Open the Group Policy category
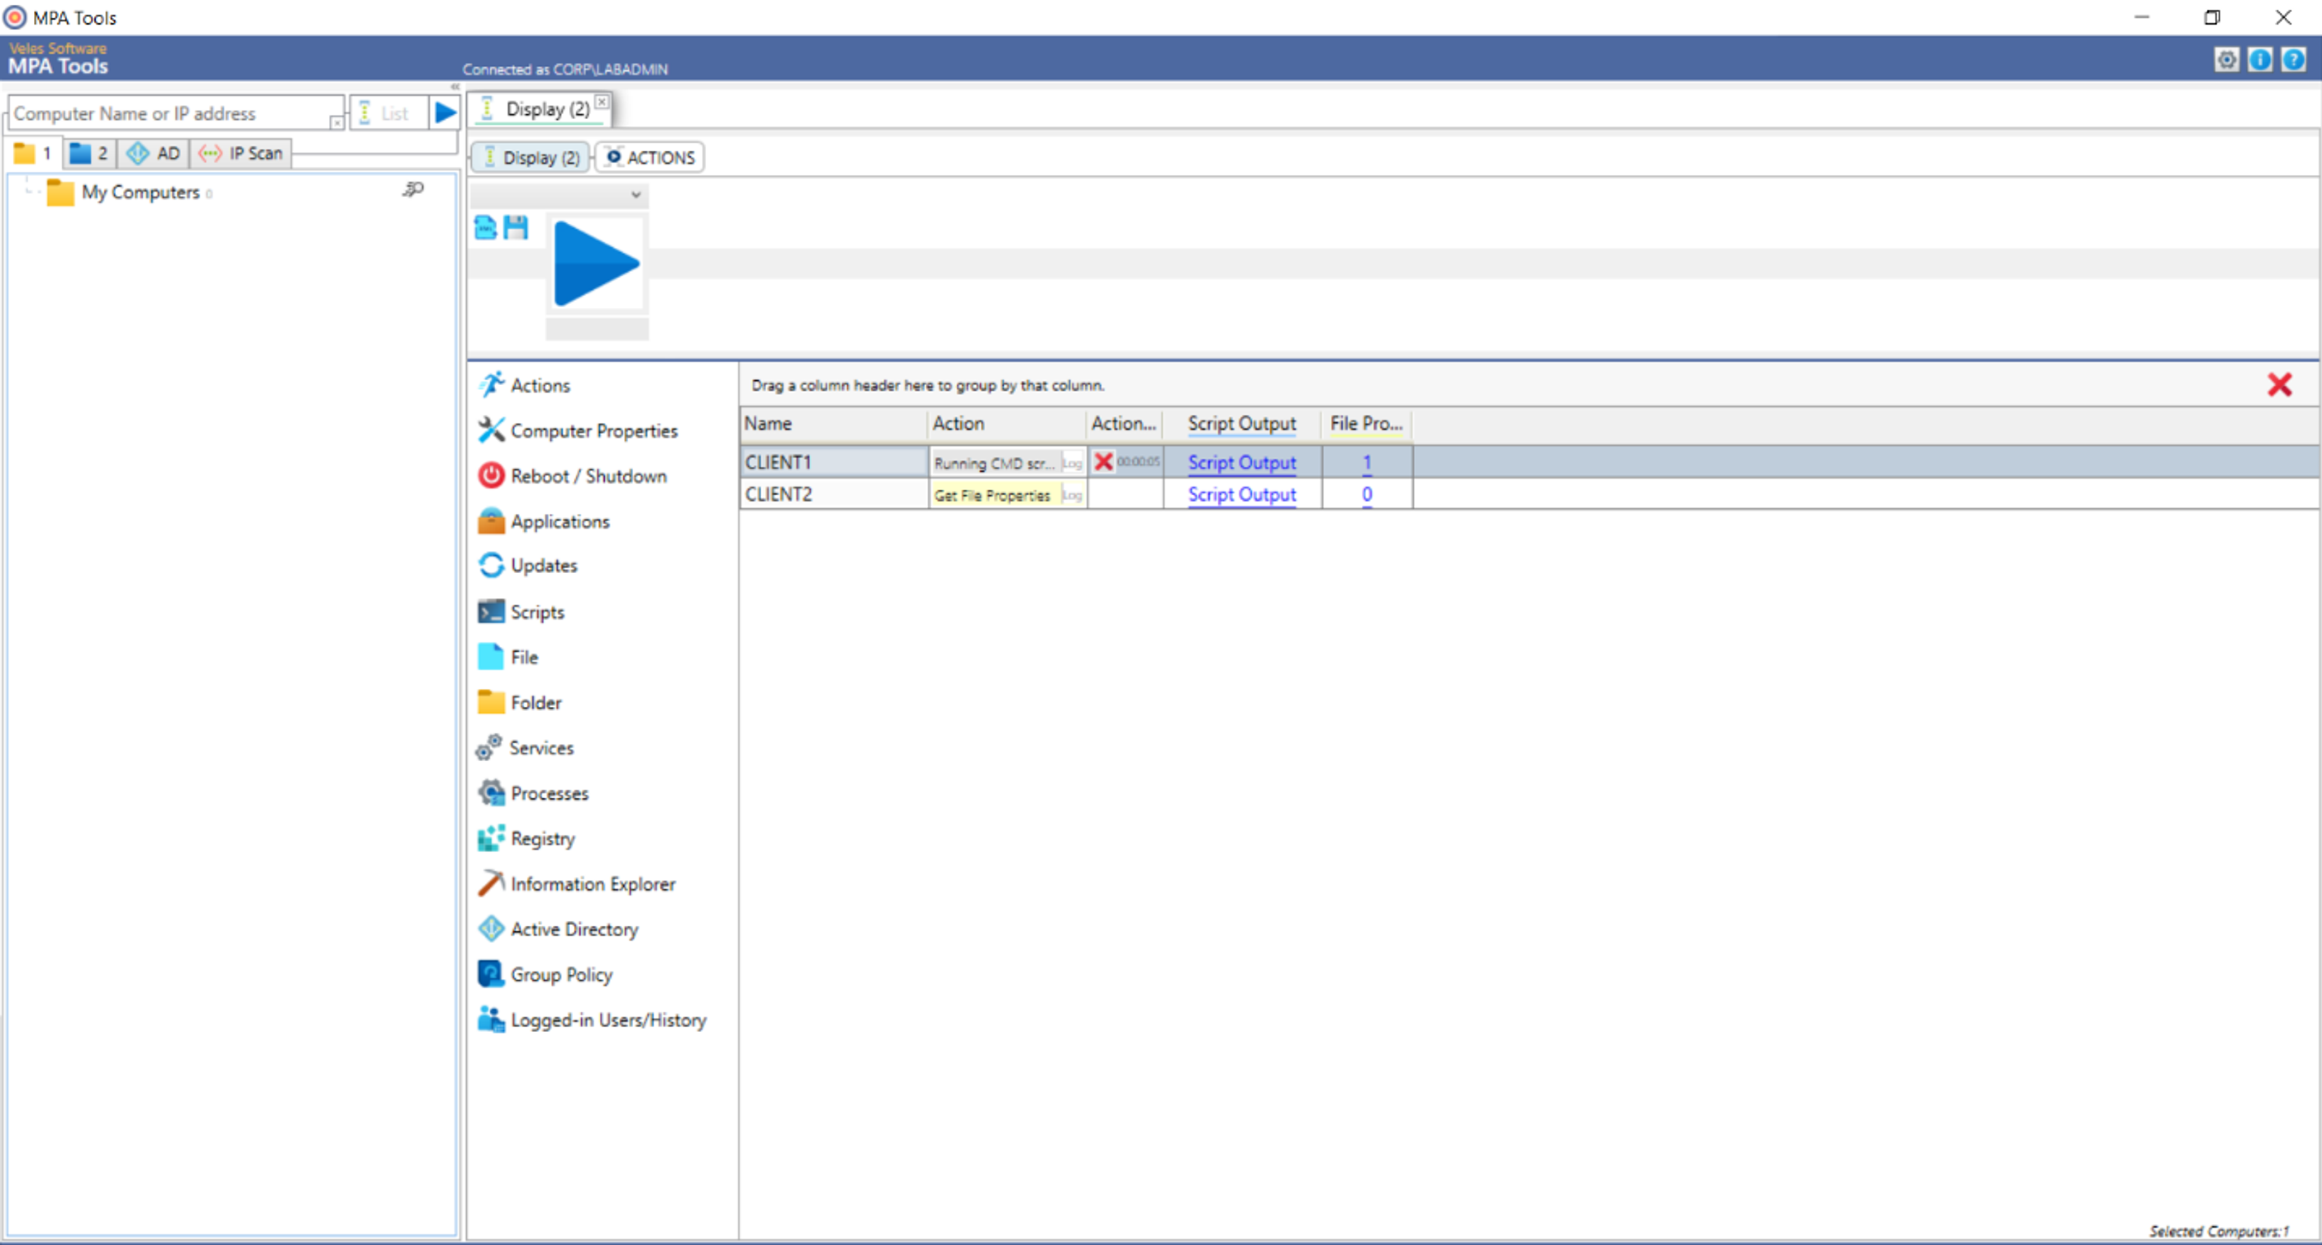Viewport: 2322px width, 1245px height. pyautogui.click(x=545, y=975)
